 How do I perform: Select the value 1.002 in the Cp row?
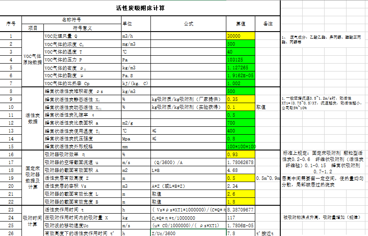coord(240,83)
